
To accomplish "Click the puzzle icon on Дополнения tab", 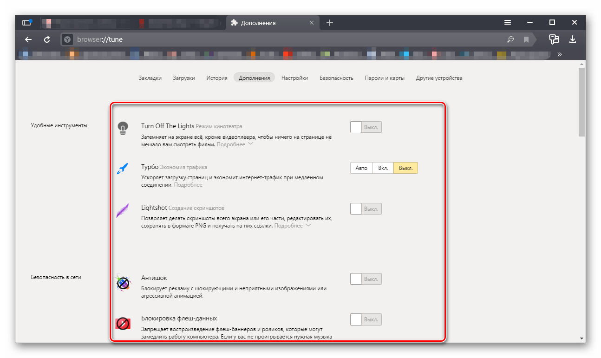I will 235,23.
